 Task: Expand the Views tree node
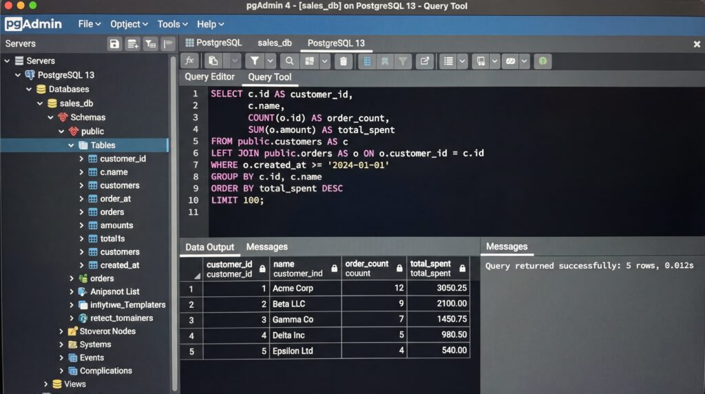(46, 384)
